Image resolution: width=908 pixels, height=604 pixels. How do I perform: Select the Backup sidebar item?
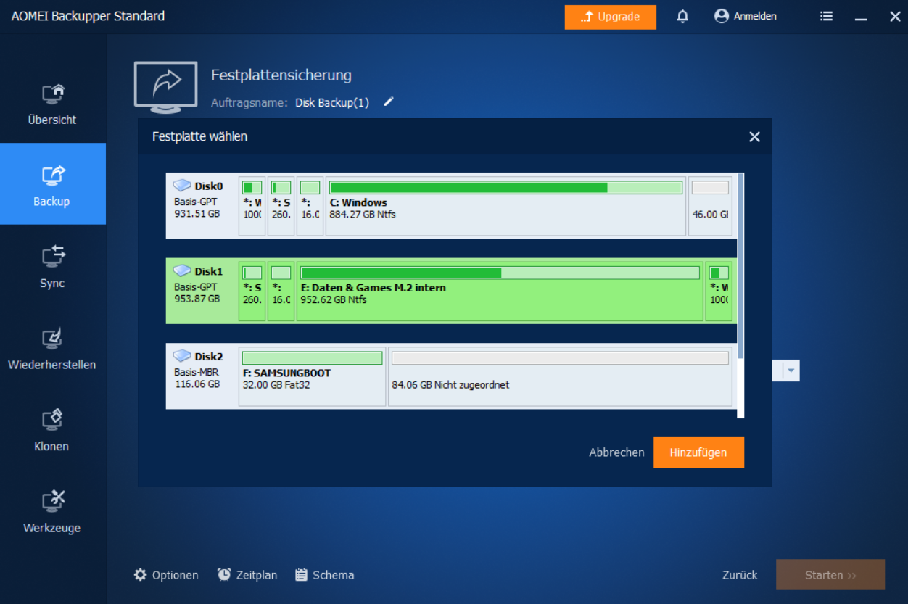[52, 183]
